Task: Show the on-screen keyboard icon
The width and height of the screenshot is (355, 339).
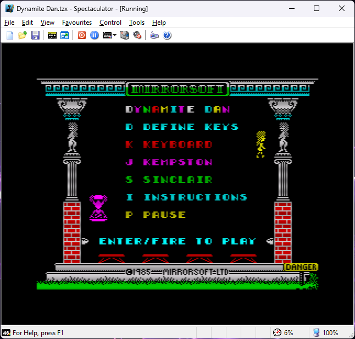Action: pyautogui.click(x=154, y=35)
